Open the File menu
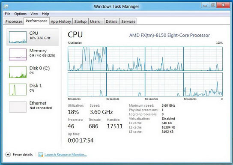The image size is (233, 165). 8,14
